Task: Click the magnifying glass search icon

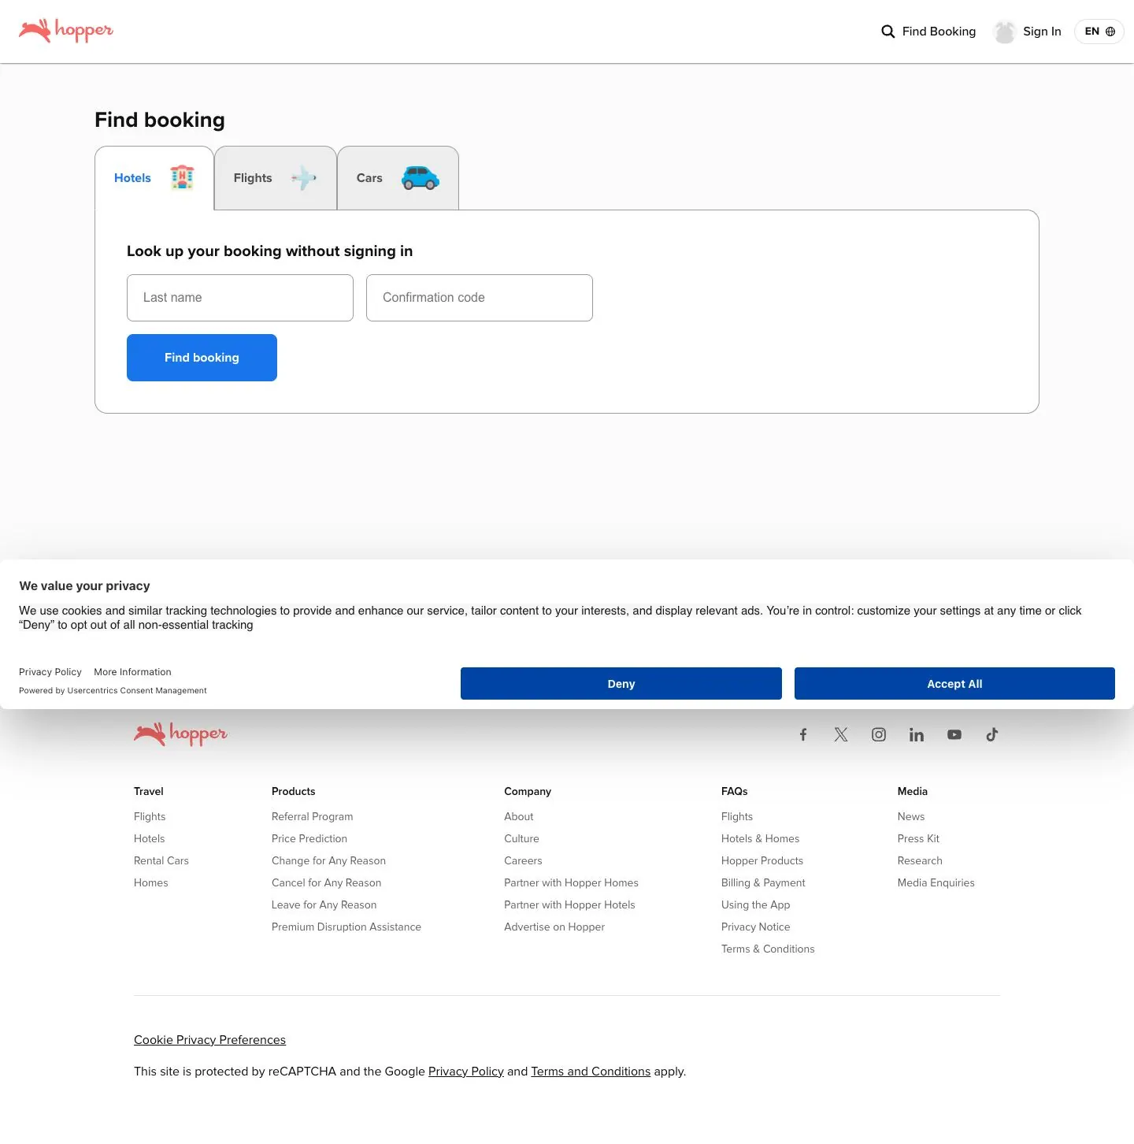Action: point(888,32)
